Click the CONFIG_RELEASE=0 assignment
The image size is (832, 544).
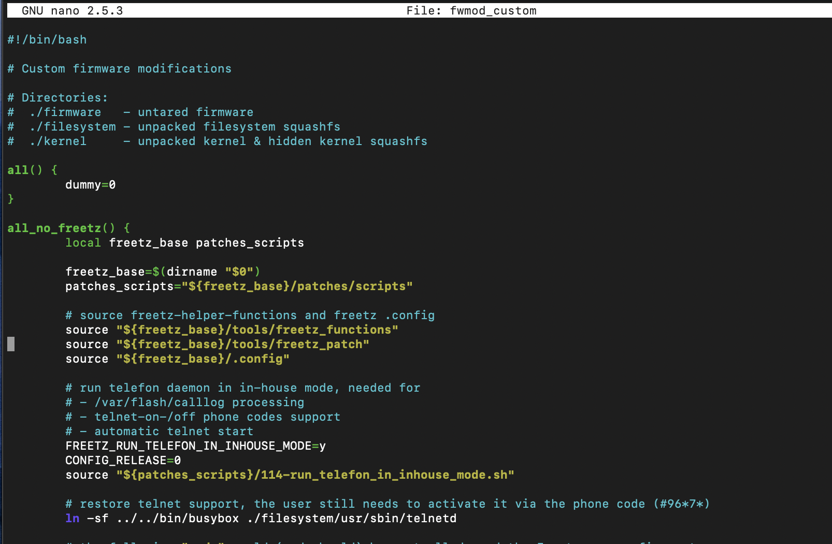[123, 461]
